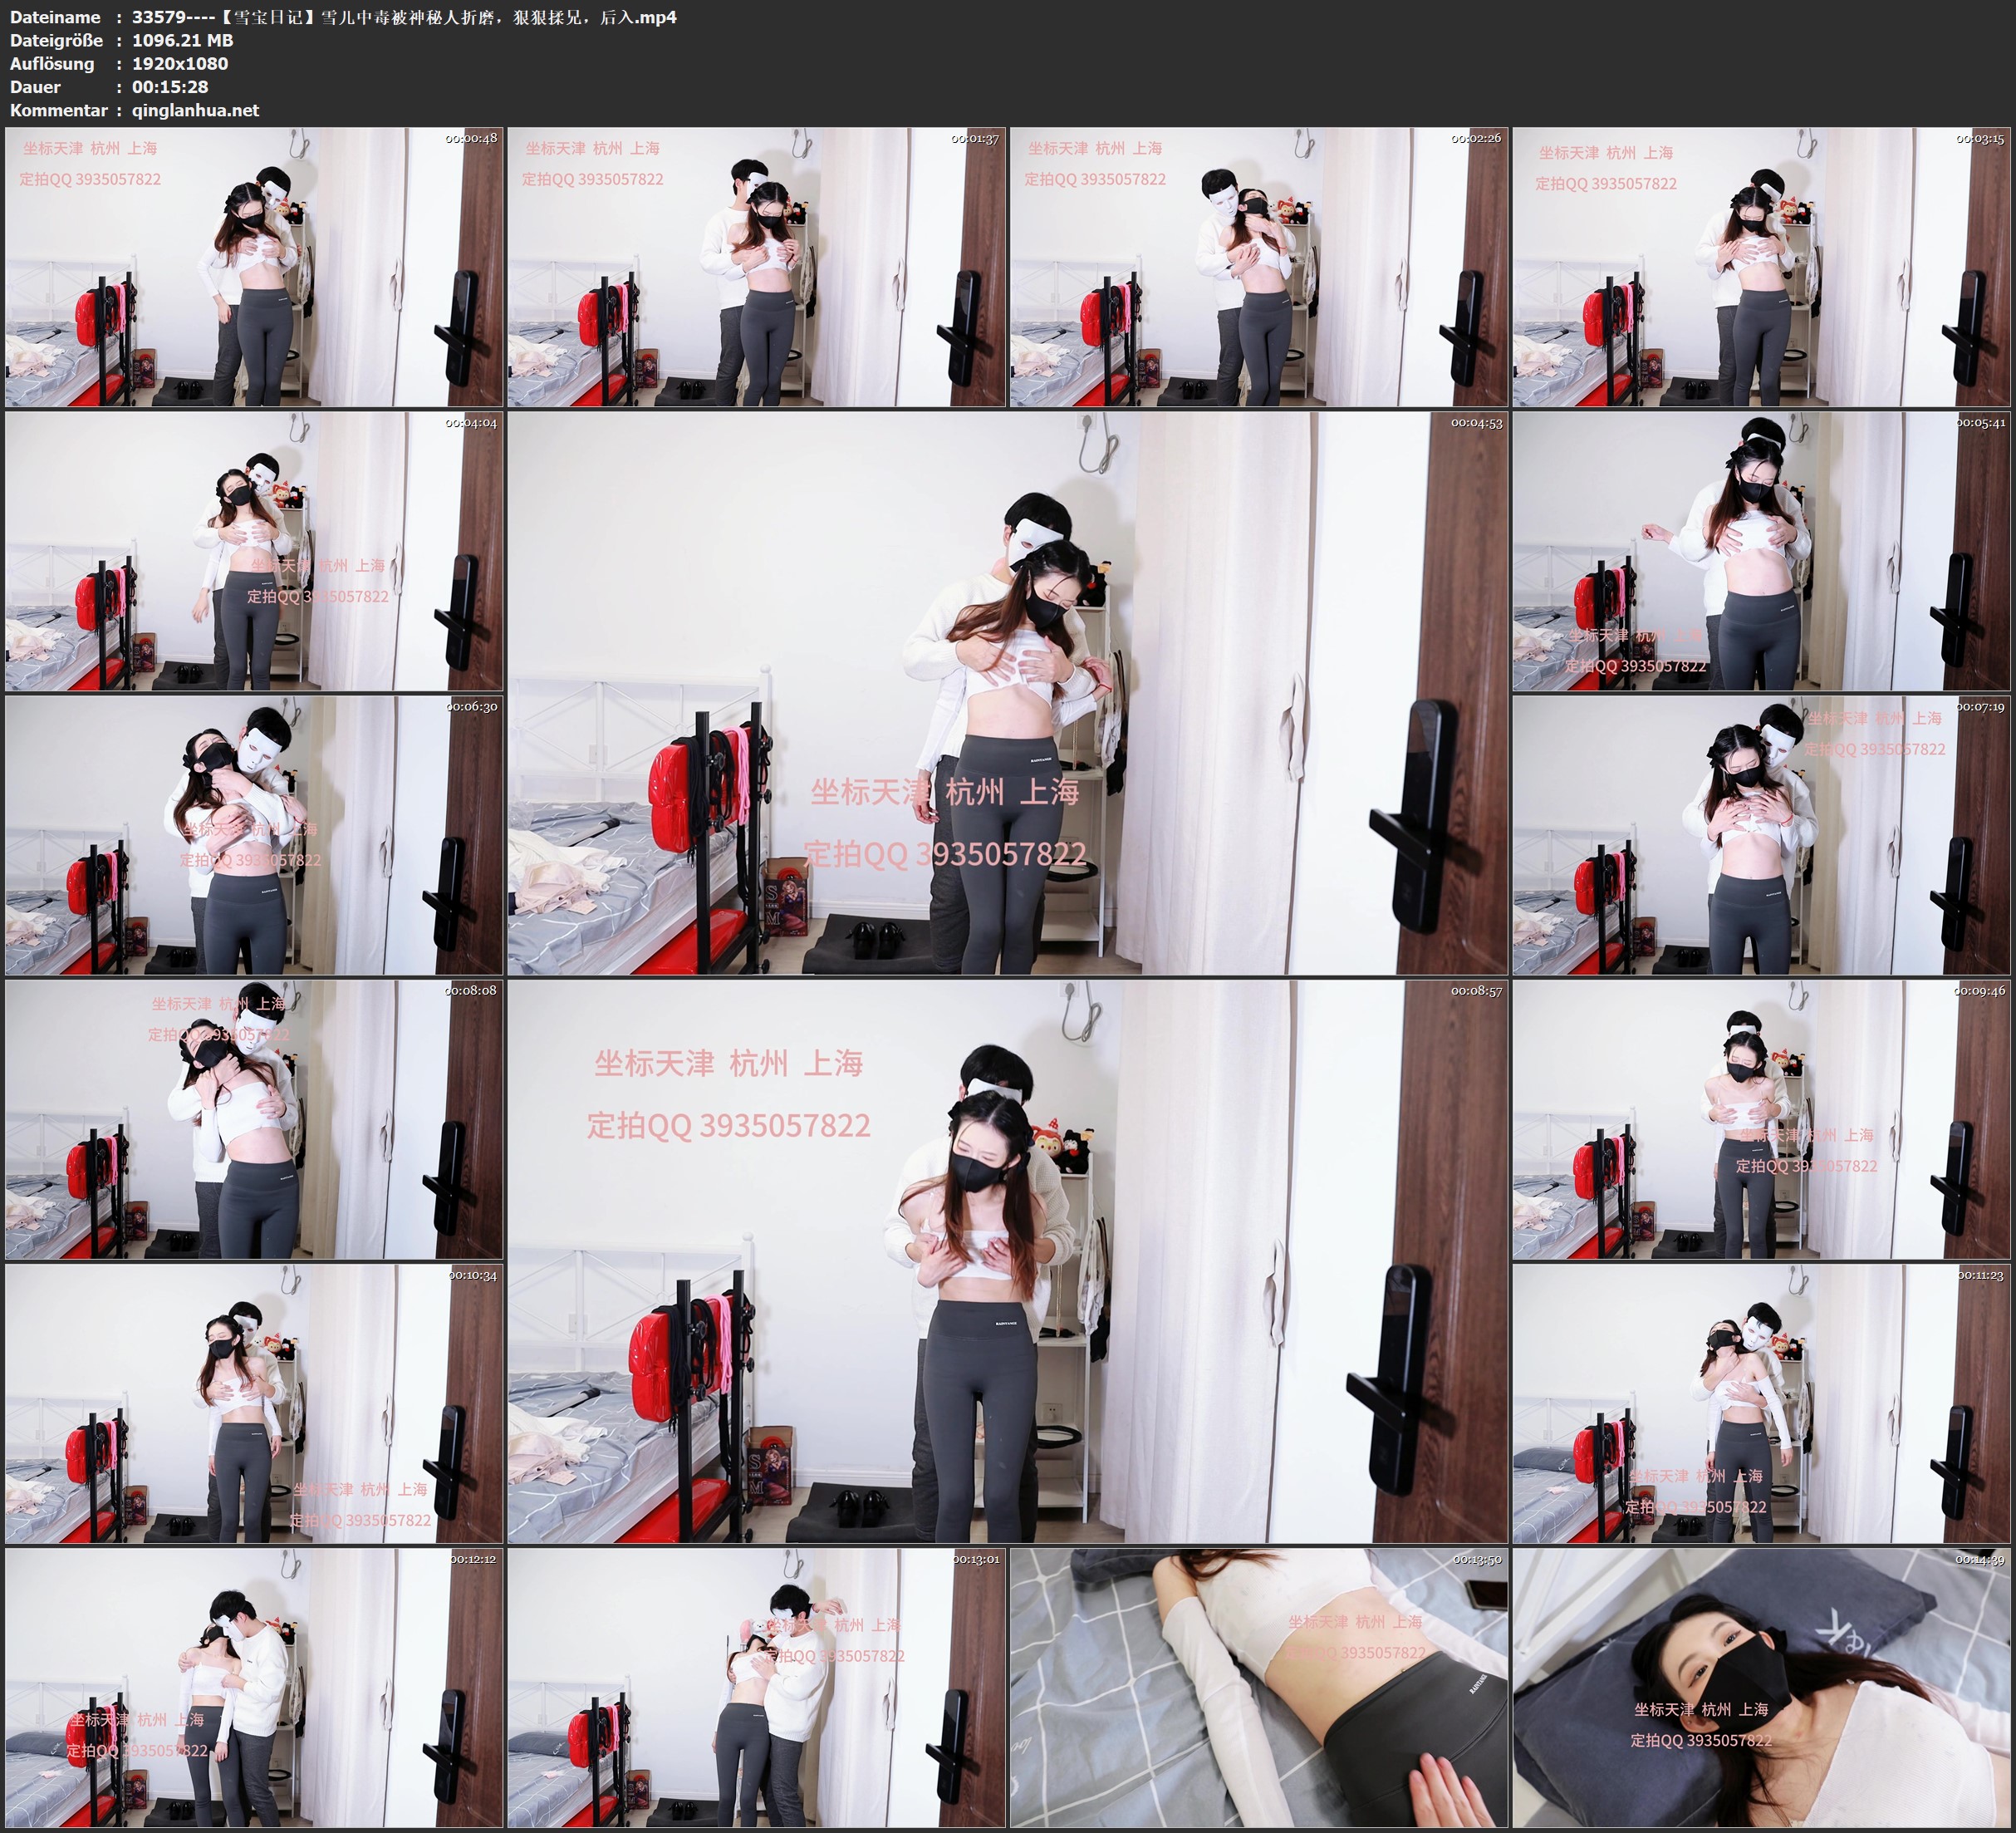This screenshot has width=2016, height=1833.
Task: Click the thumbnail marked 00:07:19
Action: click(1762, 834)
